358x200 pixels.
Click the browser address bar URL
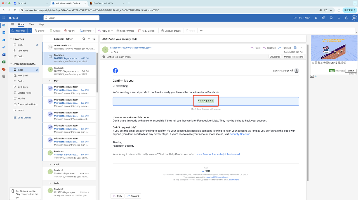92,10
